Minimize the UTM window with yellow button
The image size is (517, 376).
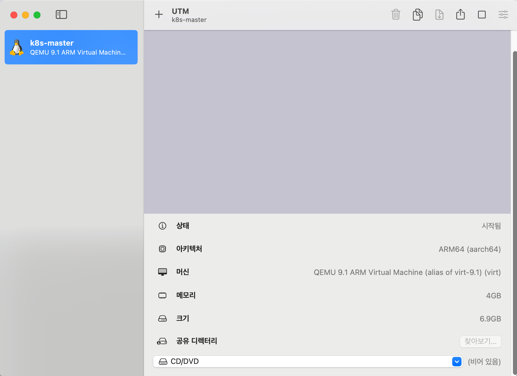pos(25,15)
